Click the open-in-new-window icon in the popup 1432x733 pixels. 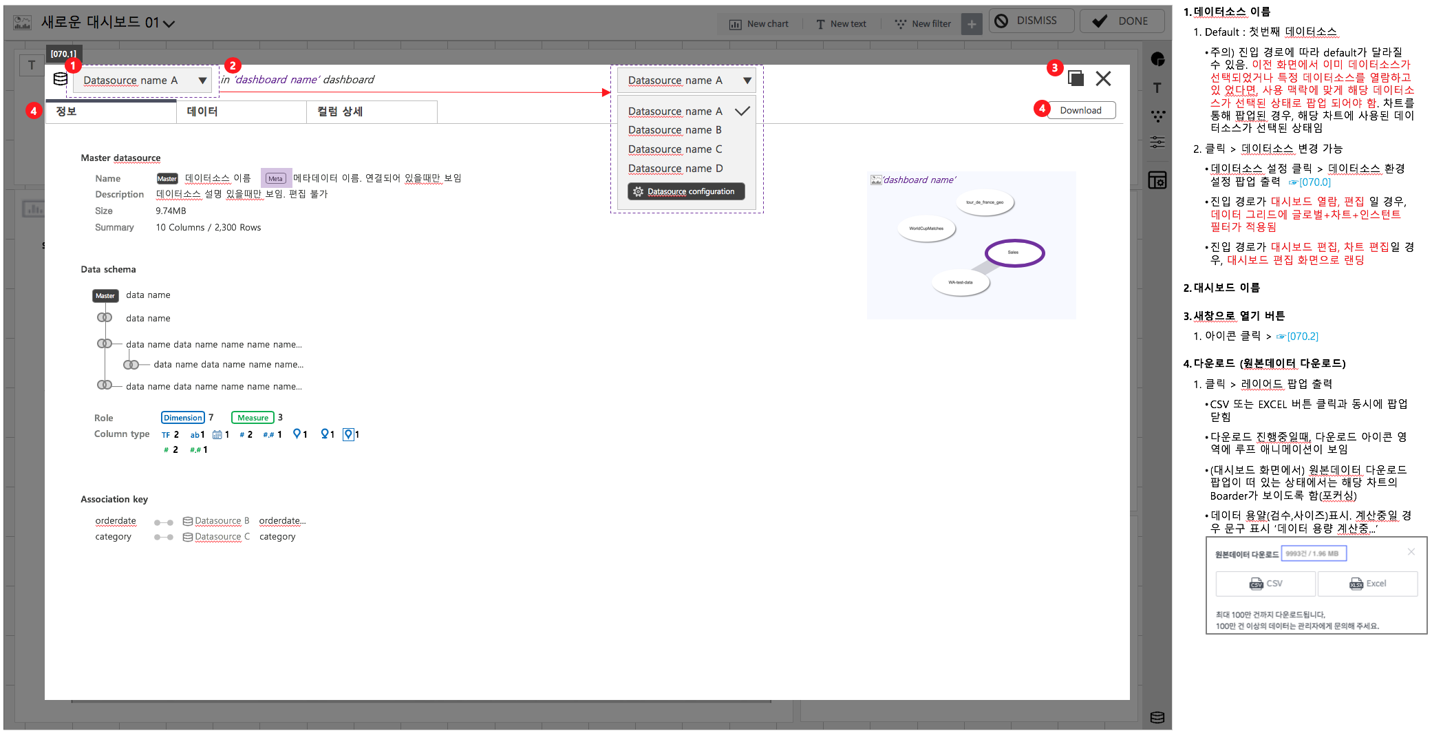coord(1076,78)
